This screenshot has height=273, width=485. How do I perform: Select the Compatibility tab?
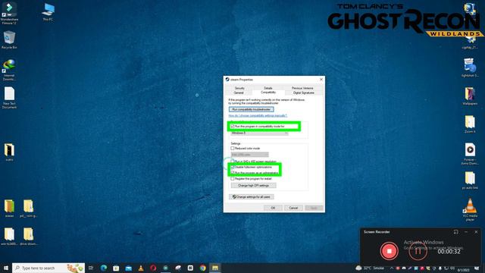pos(268,93)
